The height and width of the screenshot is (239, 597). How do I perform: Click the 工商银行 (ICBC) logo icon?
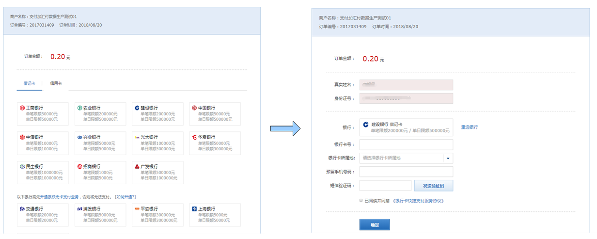[22, 108]
